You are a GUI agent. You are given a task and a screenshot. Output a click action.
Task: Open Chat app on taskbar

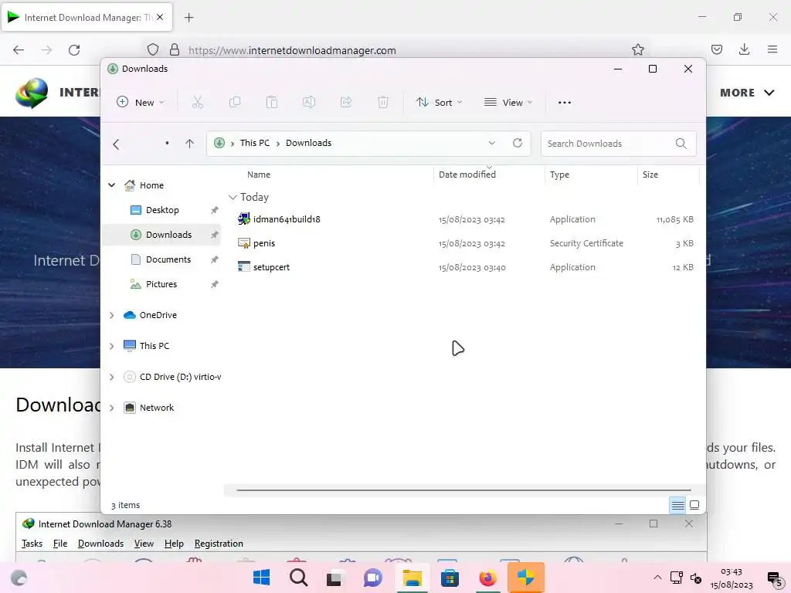(373, 578)
